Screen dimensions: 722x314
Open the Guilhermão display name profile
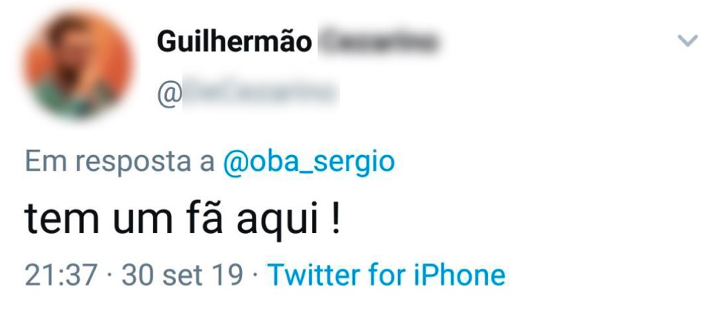pos(235,42)
